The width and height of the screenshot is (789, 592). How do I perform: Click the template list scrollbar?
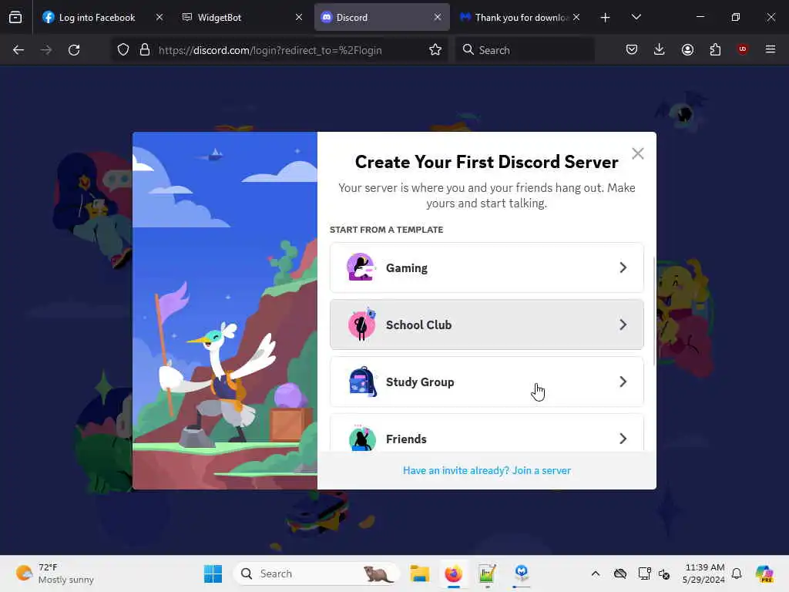(x=653, y=311)
